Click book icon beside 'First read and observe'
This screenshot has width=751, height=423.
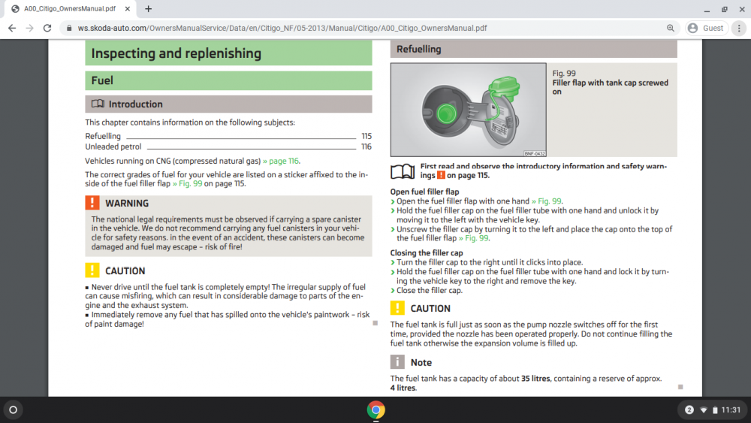tap(403, 171)
